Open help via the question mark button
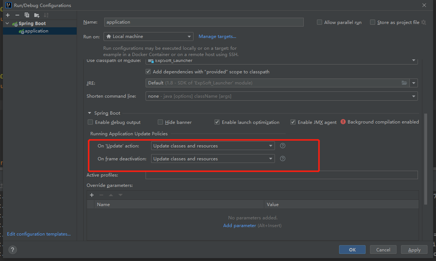This screenshot has height=261, width=436. pos(12,250)
